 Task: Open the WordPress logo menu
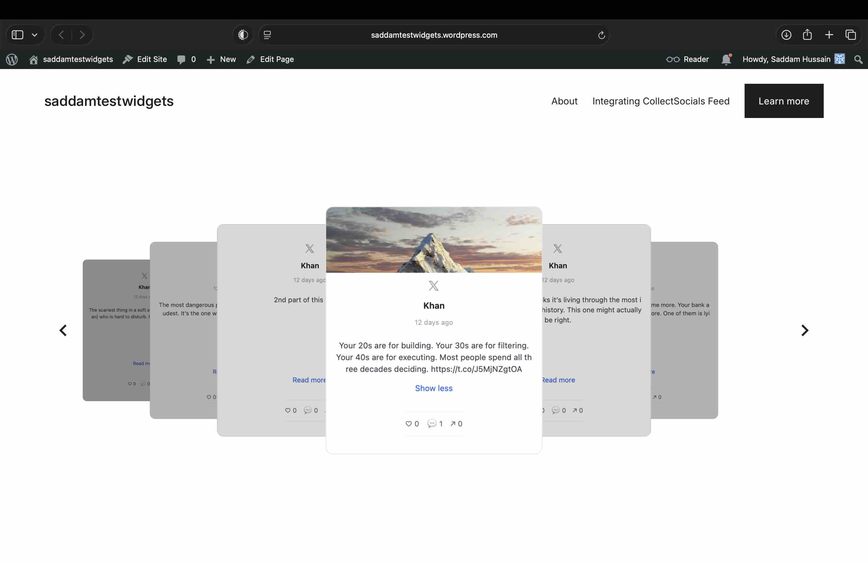coord(12,59)
